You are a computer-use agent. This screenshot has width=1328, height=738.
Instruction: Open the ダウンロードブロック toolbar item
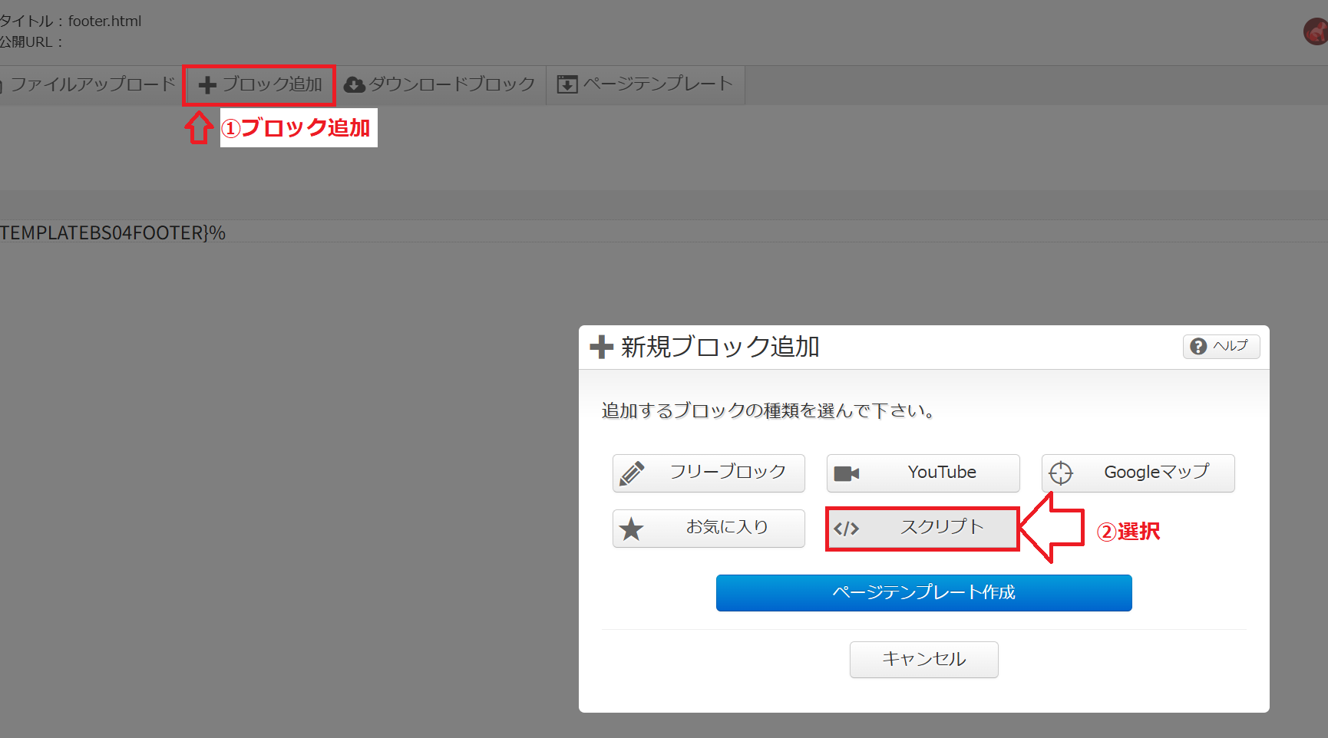click(439, 84)
